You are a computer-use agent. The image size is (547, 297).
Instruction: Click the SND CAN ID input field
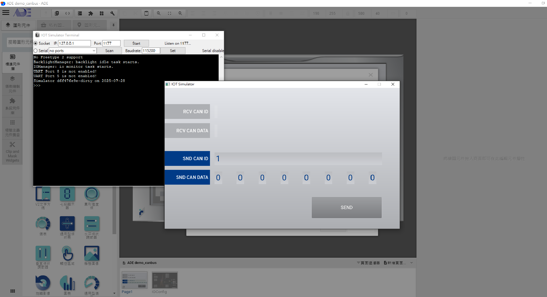(298, 158)
